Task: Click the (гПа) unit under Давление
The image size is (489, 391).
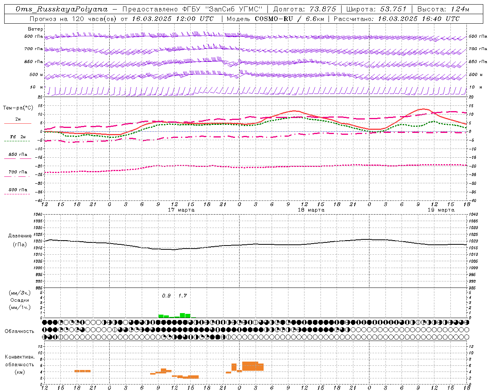Action: click(x=20, y=244)
